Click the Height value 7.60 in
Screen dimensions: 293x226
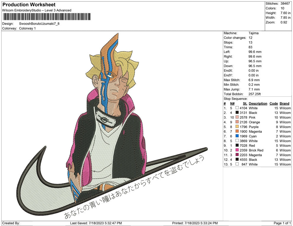click(286, 13)
